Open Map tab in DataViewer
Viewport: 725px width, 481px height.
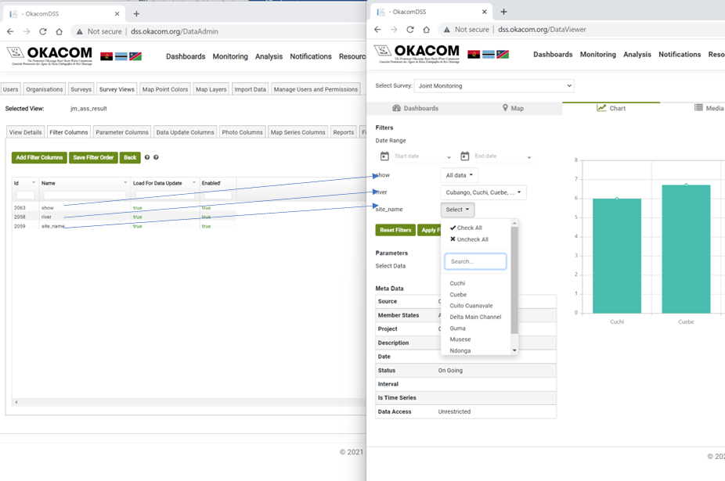(x=513, y=108)
